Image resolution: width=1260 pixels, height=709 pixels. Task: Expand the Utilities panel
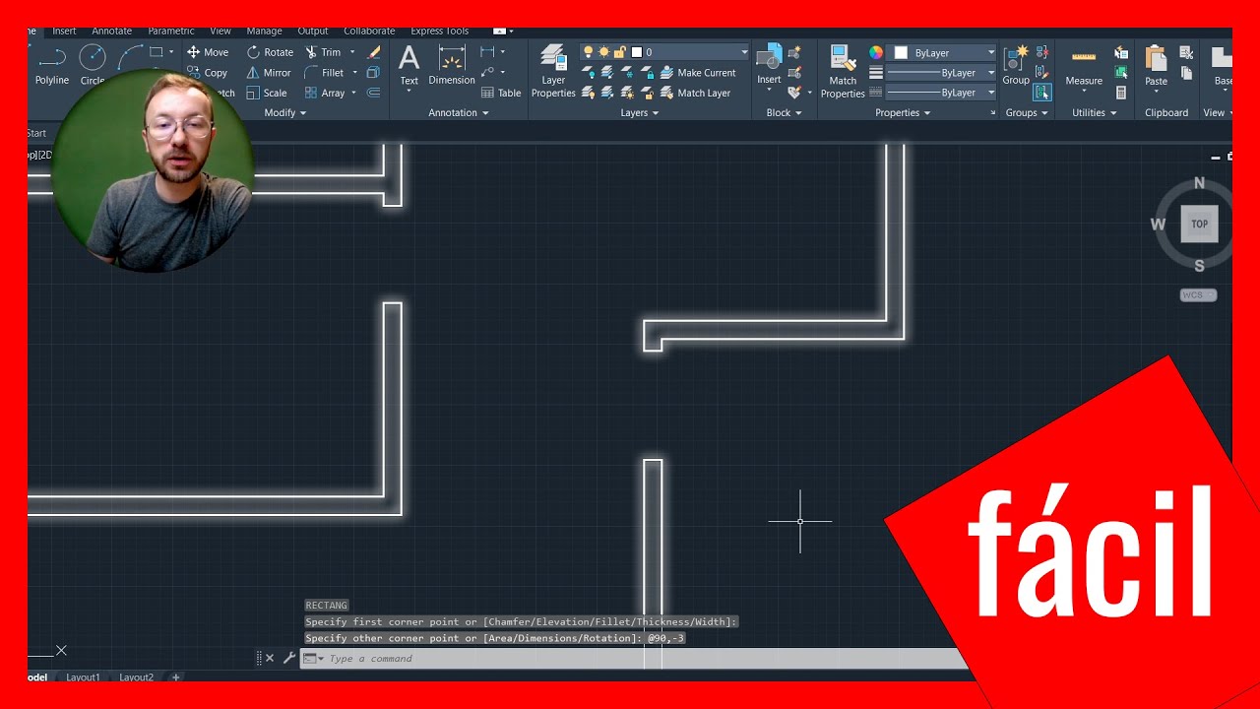click(x=1095, y=113)
